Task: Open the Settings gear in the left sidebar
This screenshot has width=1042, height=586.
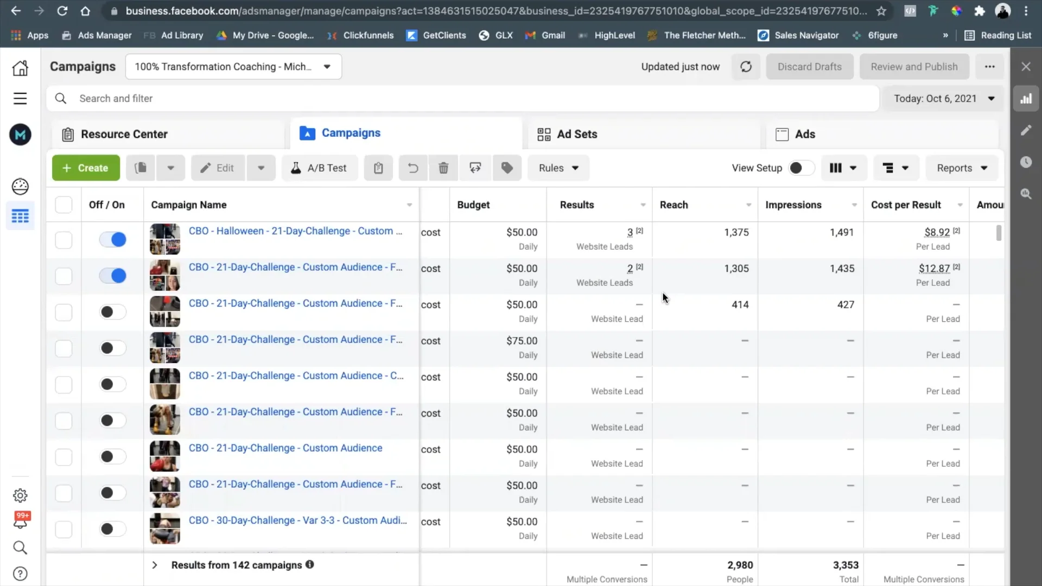Action: tap(20, 495)
